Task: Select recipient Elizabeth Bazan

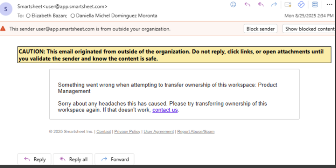Action: coord(49,15)
